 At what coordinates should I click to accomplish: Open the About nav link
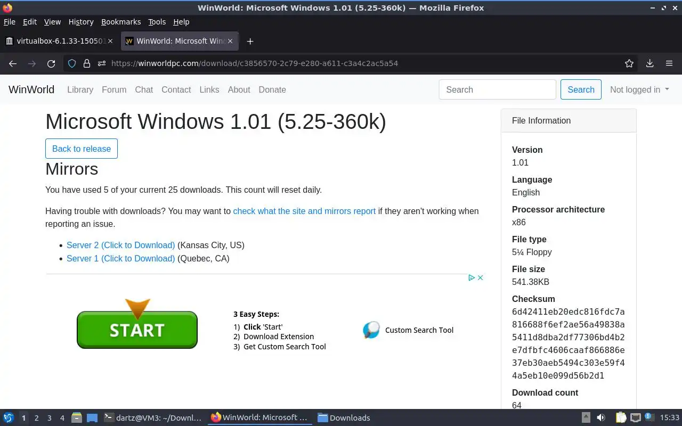(x=239, y=89)
